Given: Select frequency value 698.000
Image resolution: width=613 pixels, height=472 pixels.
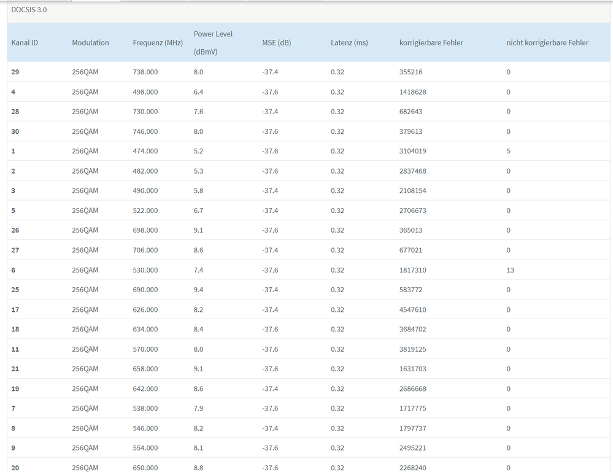Looking at the screenshot, I should coord(145,230).
